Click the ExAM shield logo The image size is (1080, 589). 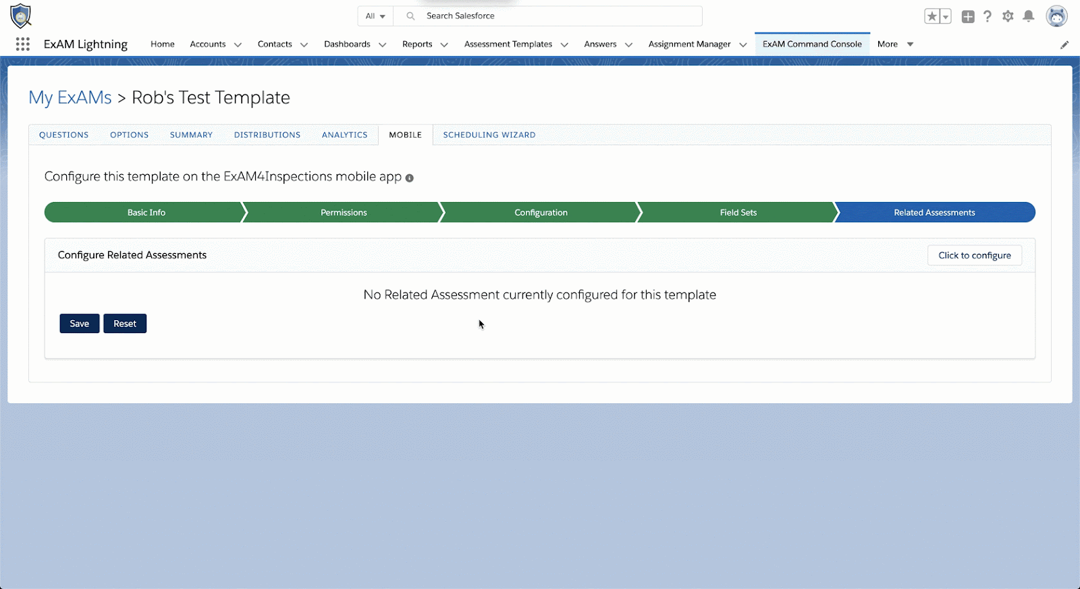click(21, 16)
